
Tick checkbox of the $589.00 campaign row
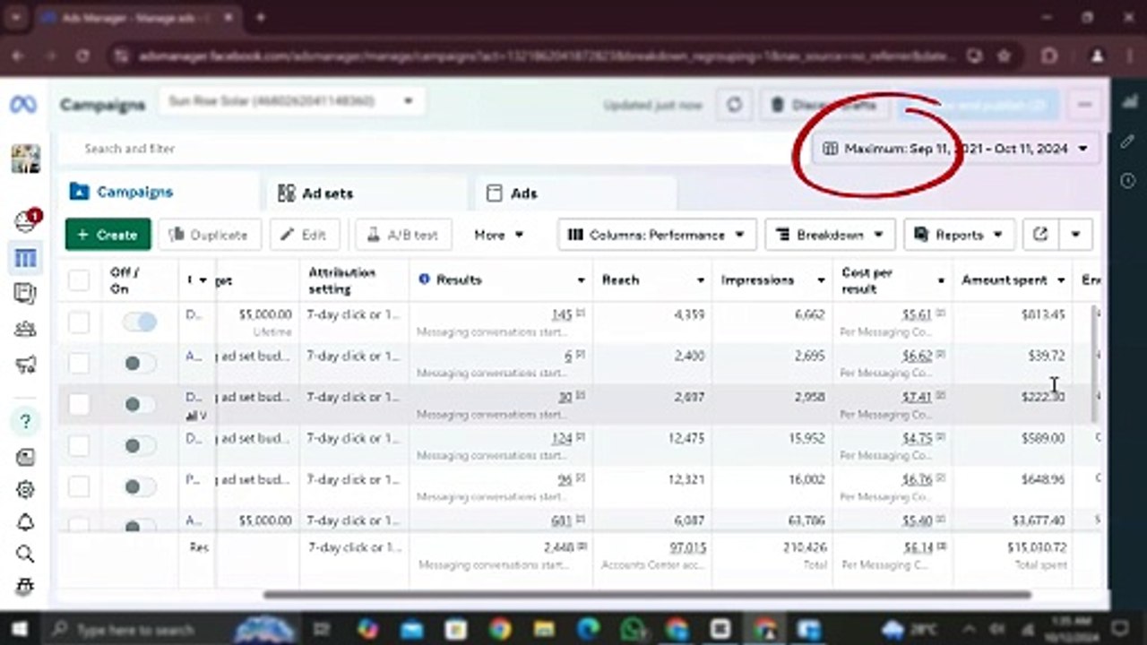pyautogui.click(x=79, y=445)
